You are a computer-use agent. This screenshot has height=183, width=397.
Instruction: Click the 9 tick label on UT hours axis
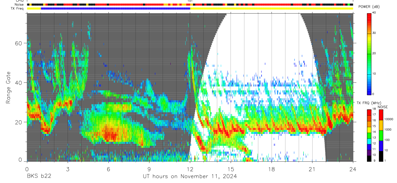pos(149,169)
